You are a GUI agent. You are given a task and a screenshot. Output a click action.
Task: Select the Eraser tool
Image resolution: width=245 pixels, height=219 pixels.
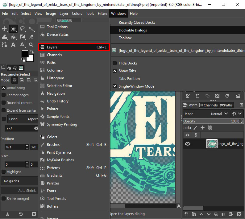coord(31,37)
